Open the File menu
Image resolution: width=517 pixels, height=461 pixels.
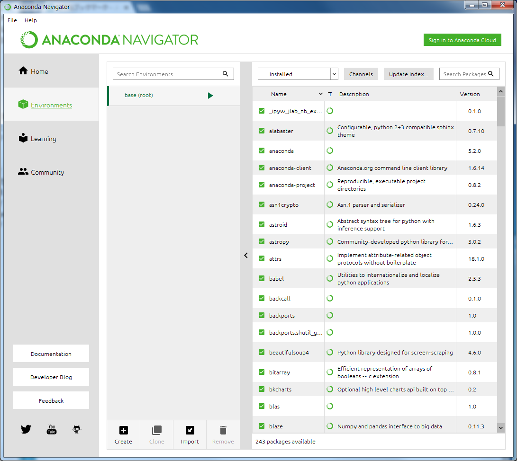12,20
